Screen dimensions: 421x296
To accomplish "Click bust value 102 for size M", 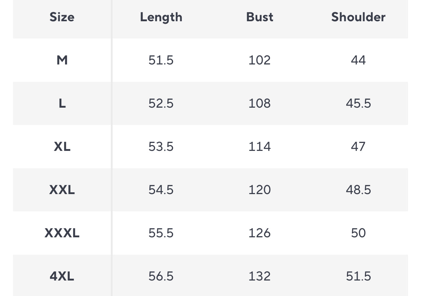I will (259, 60).
